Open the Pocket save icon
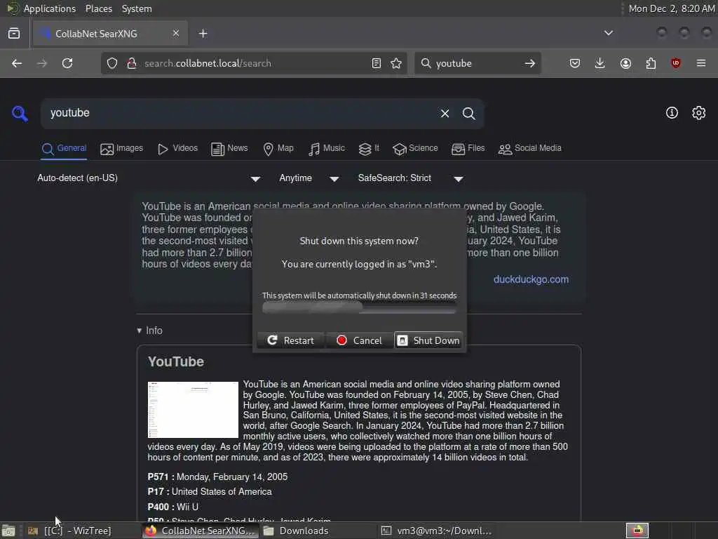Viewport: 718px width, 539px height. 575,63
